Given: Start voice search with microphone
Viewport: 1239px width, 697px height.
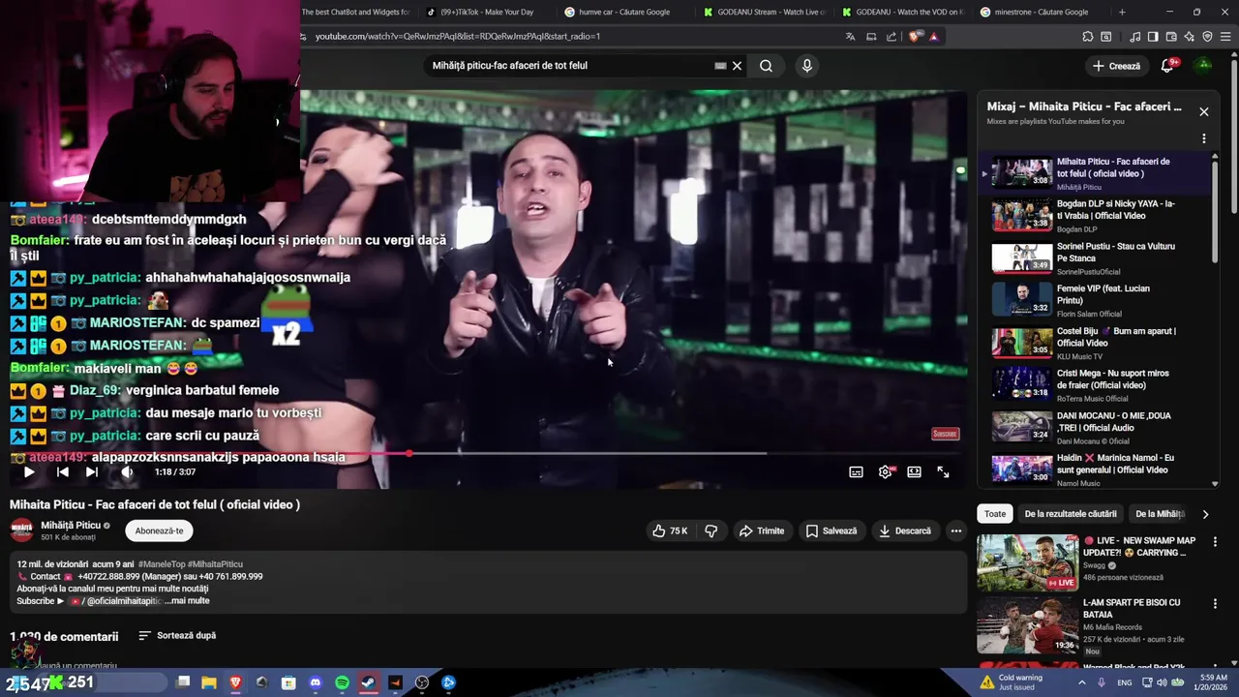Looking at the screenshot, I should [807, 66].
